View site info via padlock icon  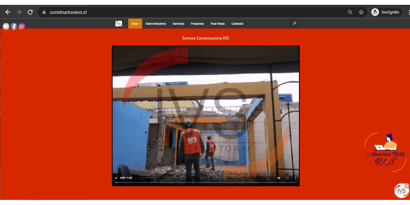(x=44, y=12)
